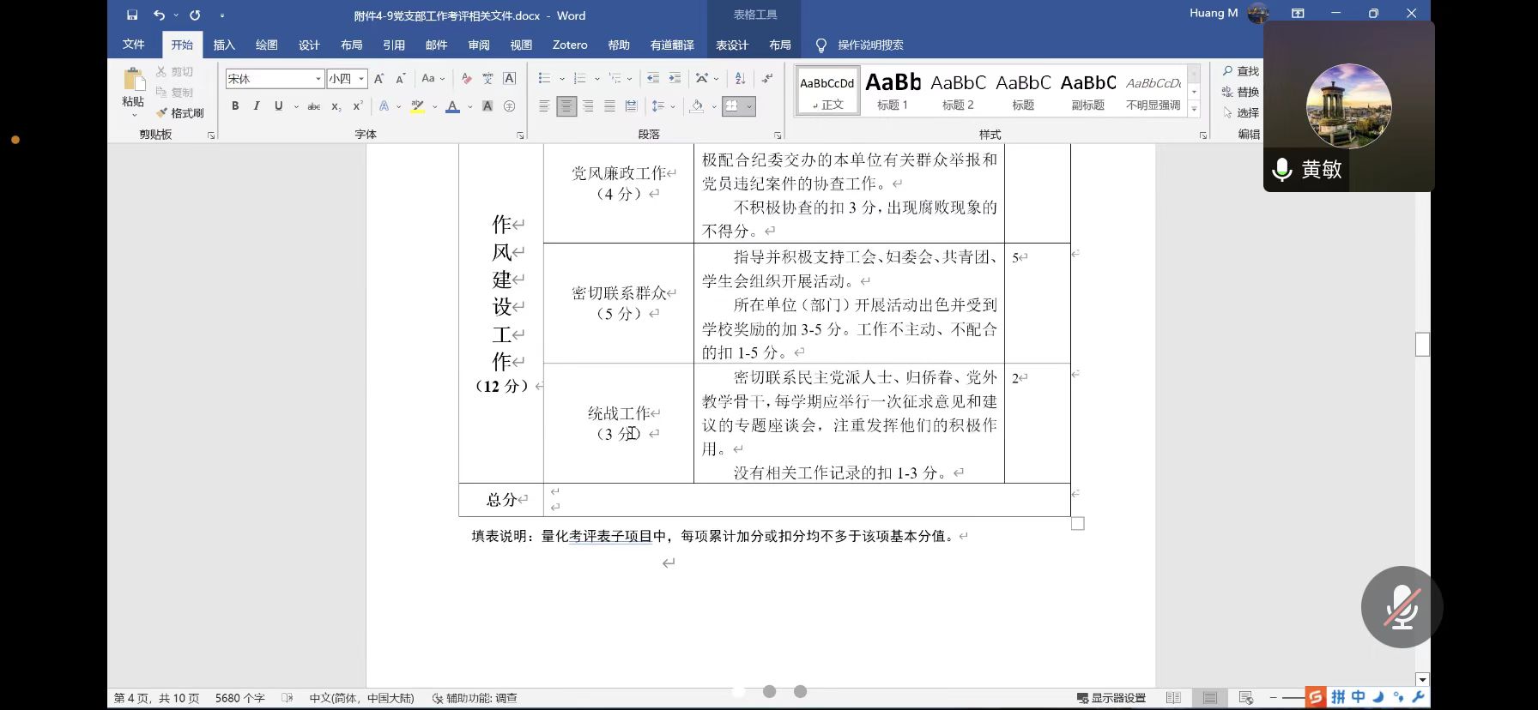Viewport: 1538px width, 710px height.
Task: Increase the font size with the grow button
Action: point(378,78)
